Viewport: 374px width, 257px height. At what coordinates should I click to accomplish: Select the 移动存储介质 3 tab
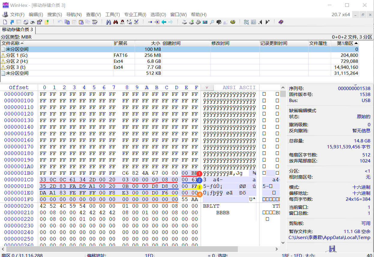point(18,30)
